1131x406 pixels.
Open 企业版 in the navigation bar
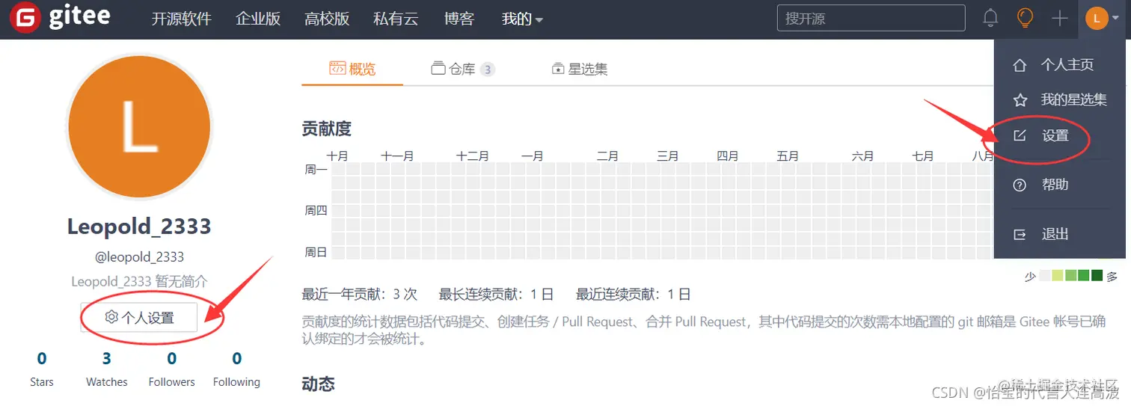tap(258, 19)
